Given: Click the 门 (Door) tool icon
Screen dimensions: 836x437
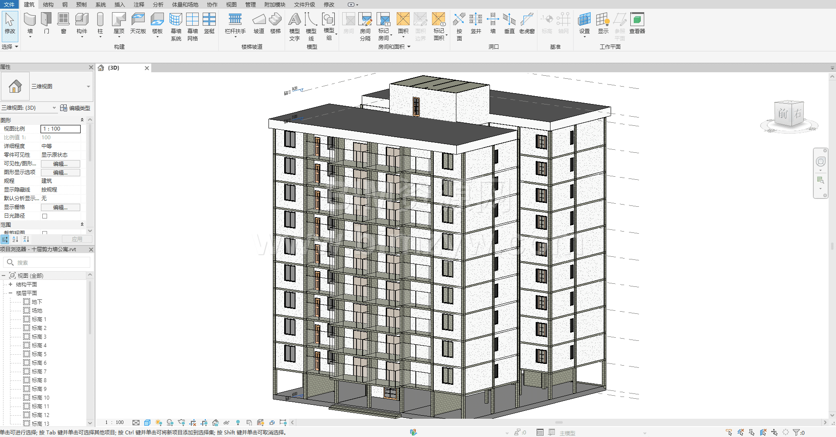Looking at the screenshot, I should [x=46, y=23].
